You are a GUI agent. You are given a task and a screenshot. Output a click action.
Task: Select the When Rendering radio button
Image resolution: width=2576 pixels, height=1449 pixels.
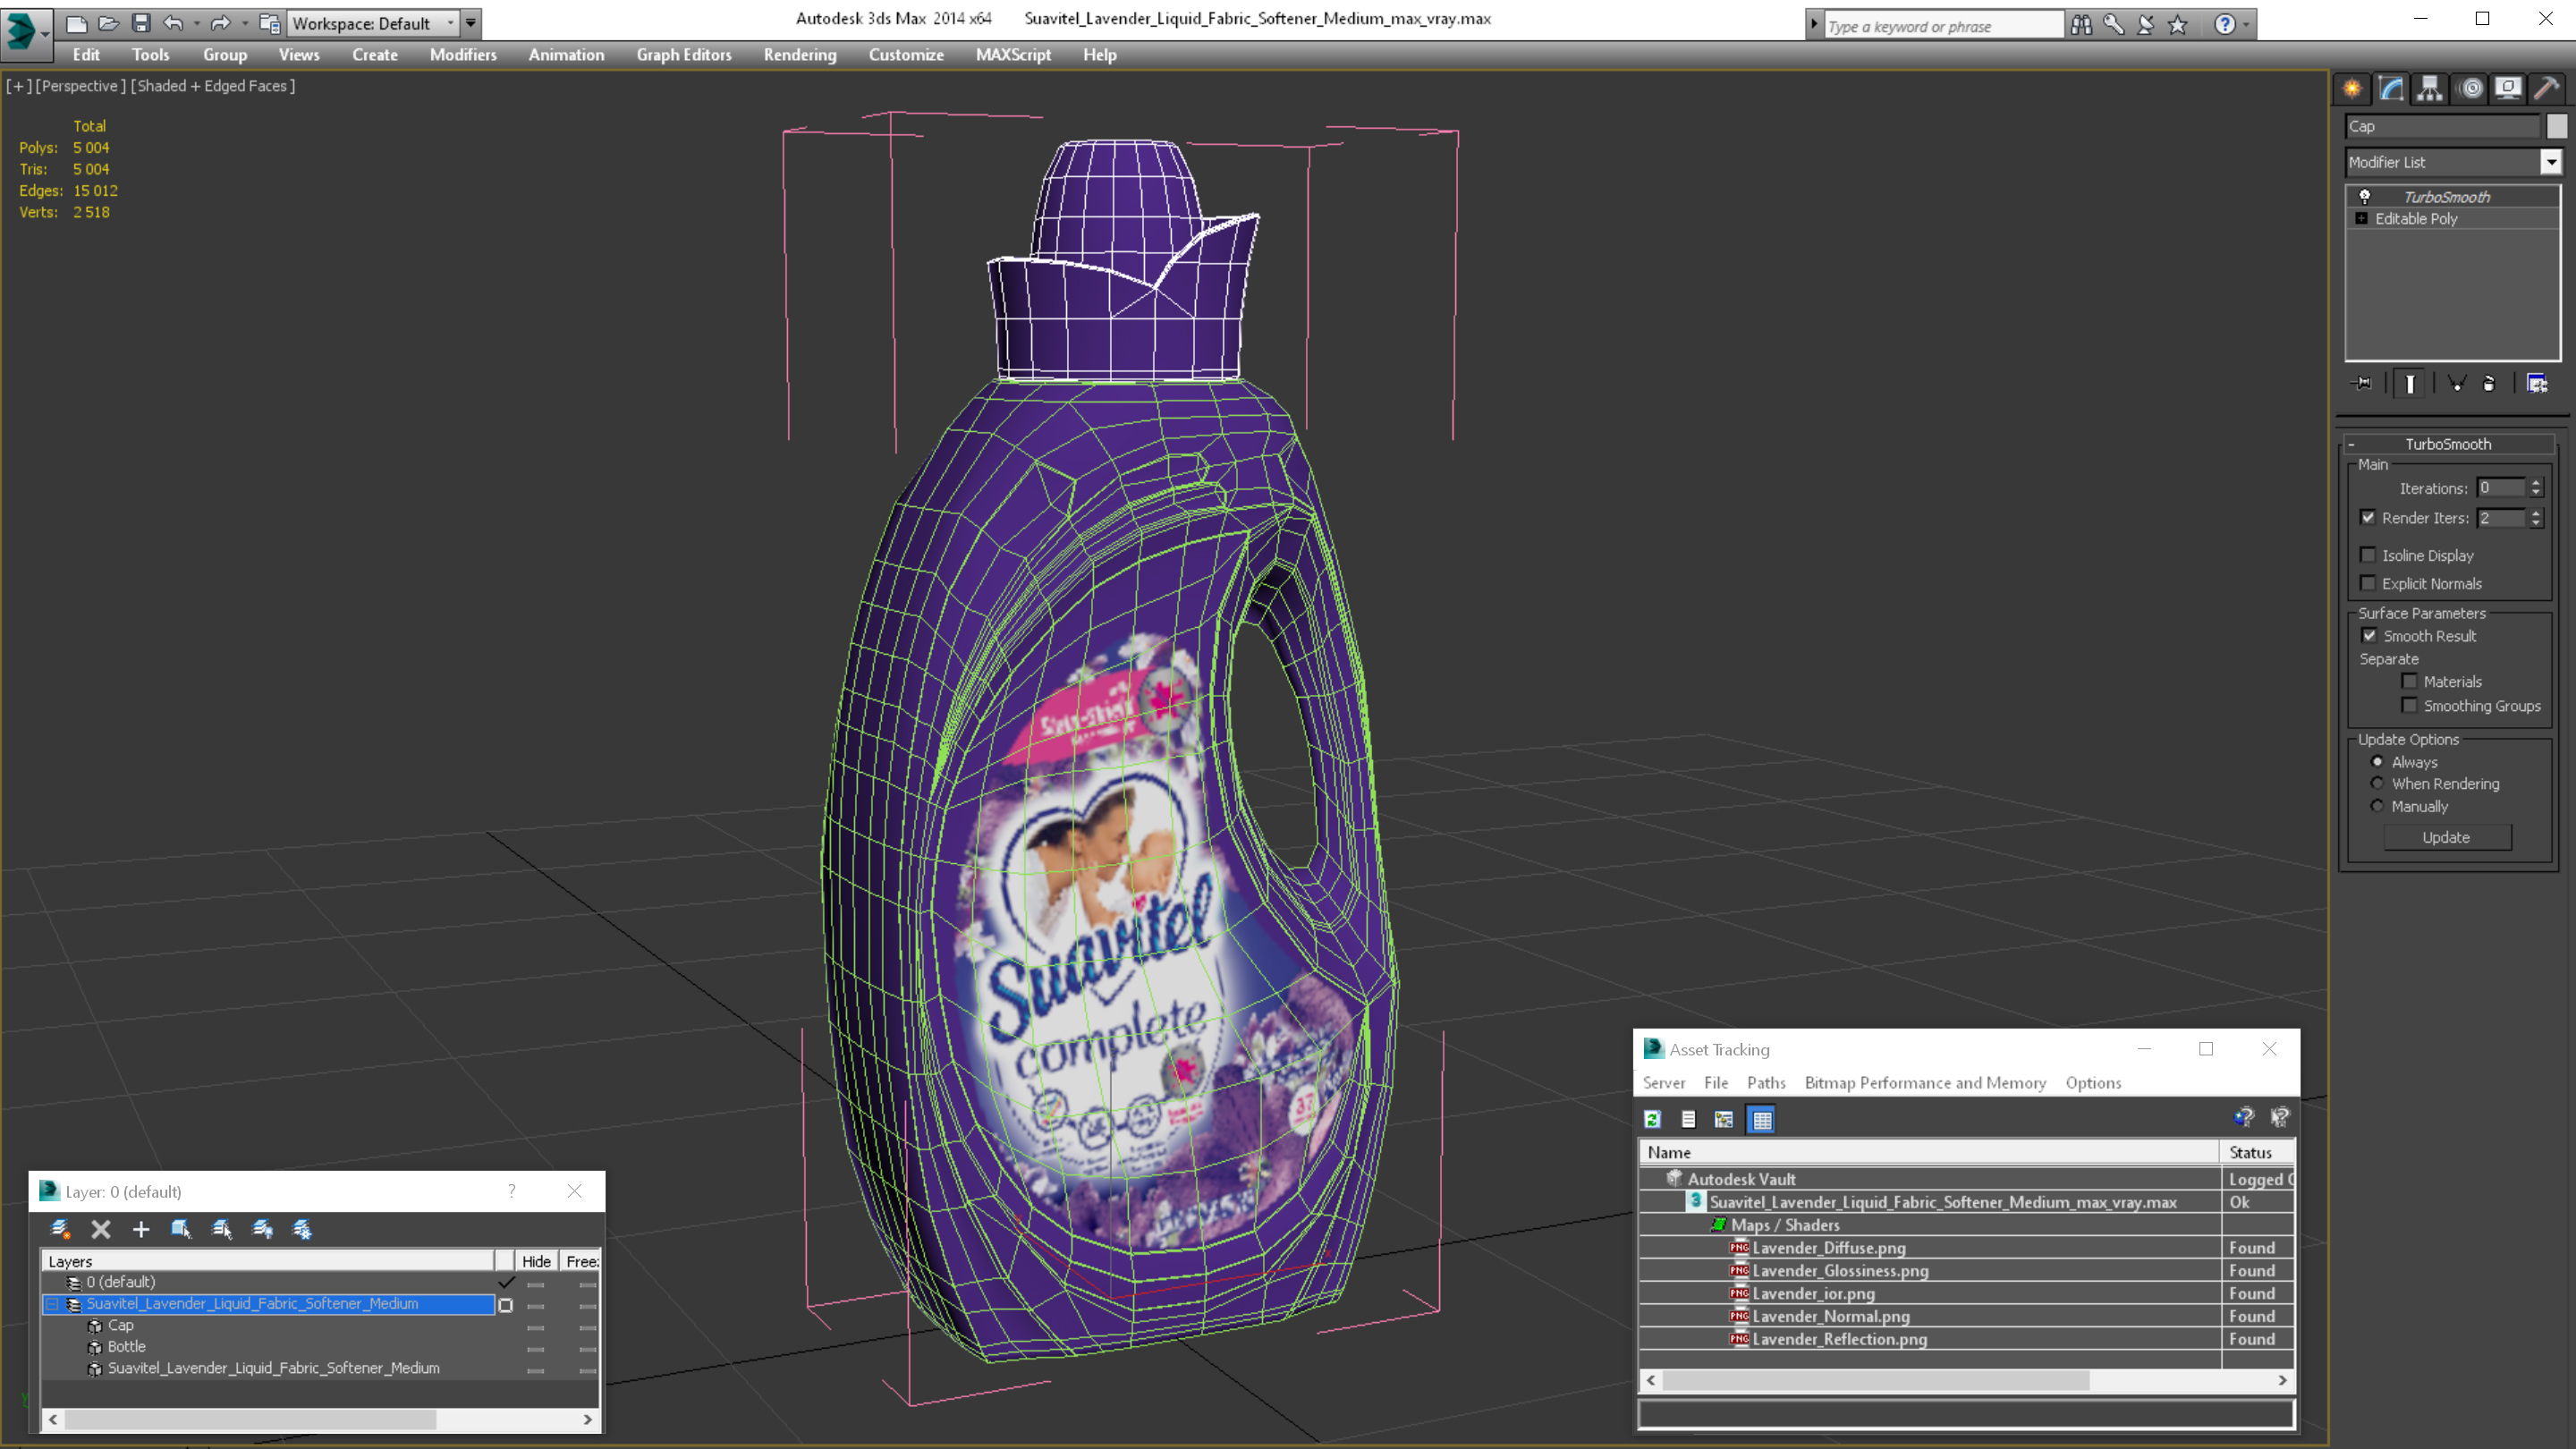[x=2378, y=783]
